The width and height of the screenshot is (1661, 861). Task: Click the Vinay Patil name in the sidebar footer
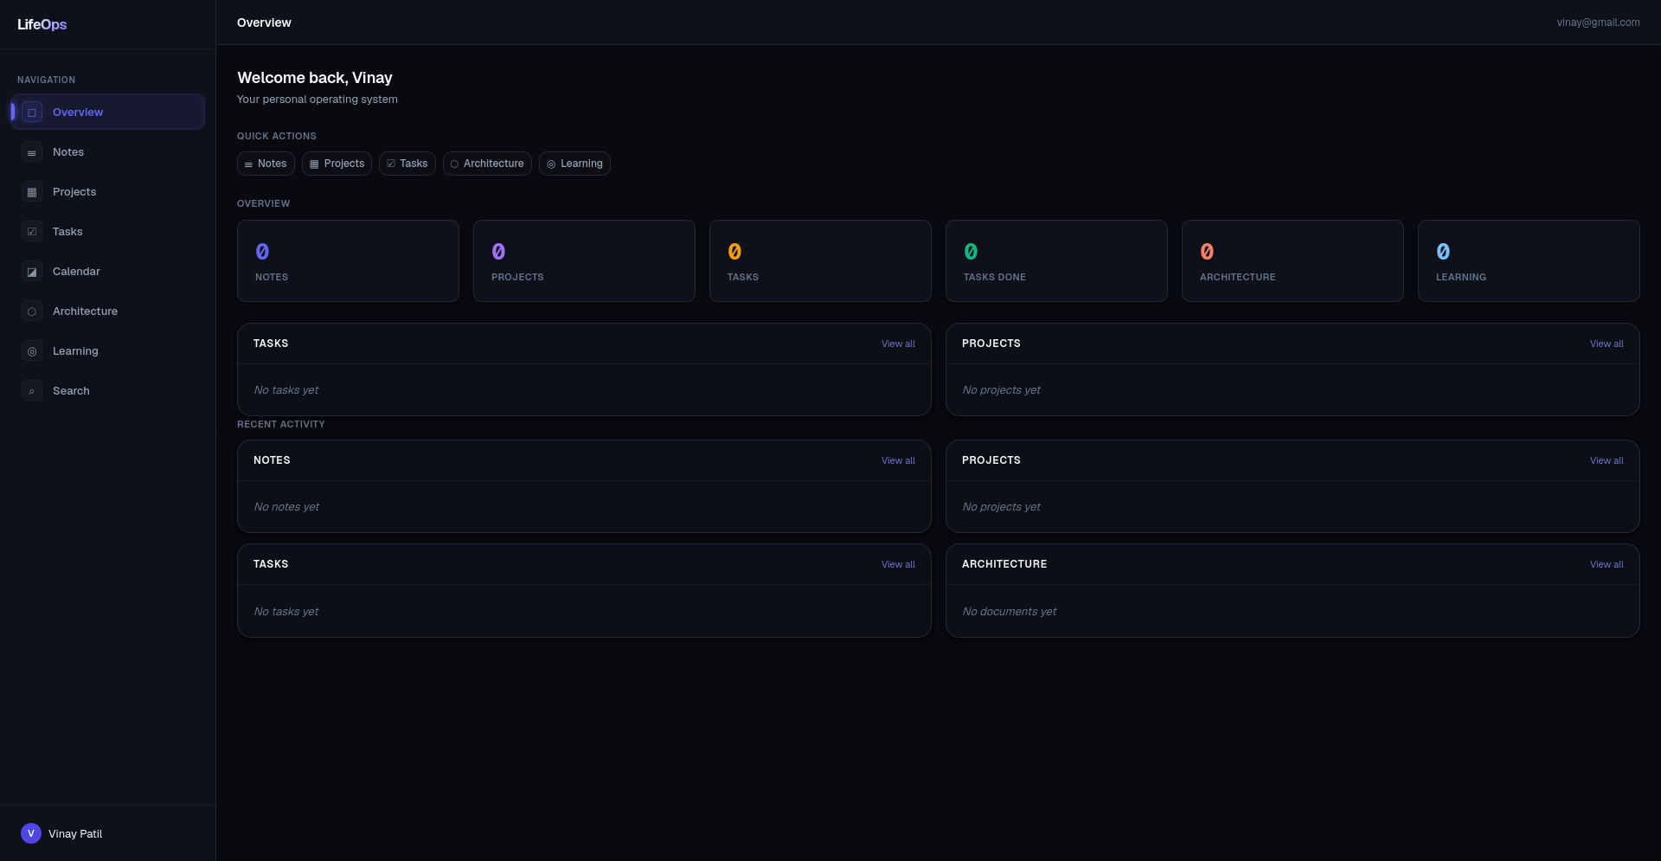(75, 834)
